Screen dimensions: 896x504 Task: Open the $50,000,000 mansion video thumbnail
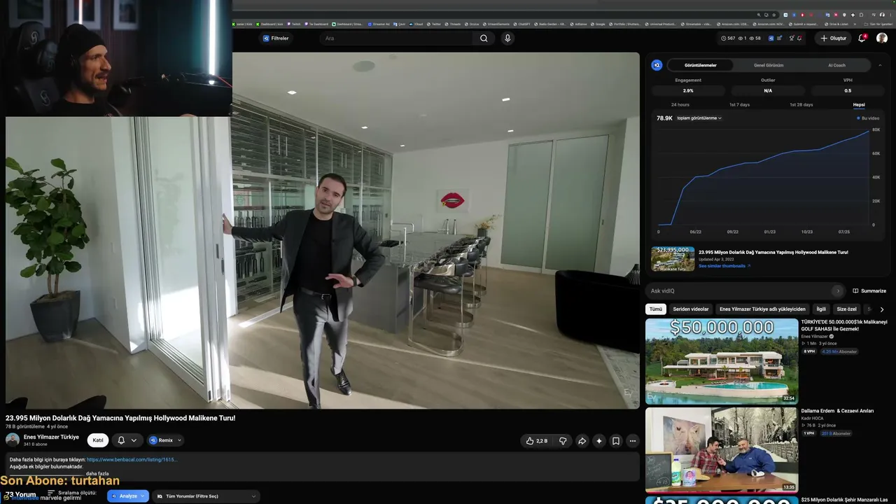click(722, 361)
